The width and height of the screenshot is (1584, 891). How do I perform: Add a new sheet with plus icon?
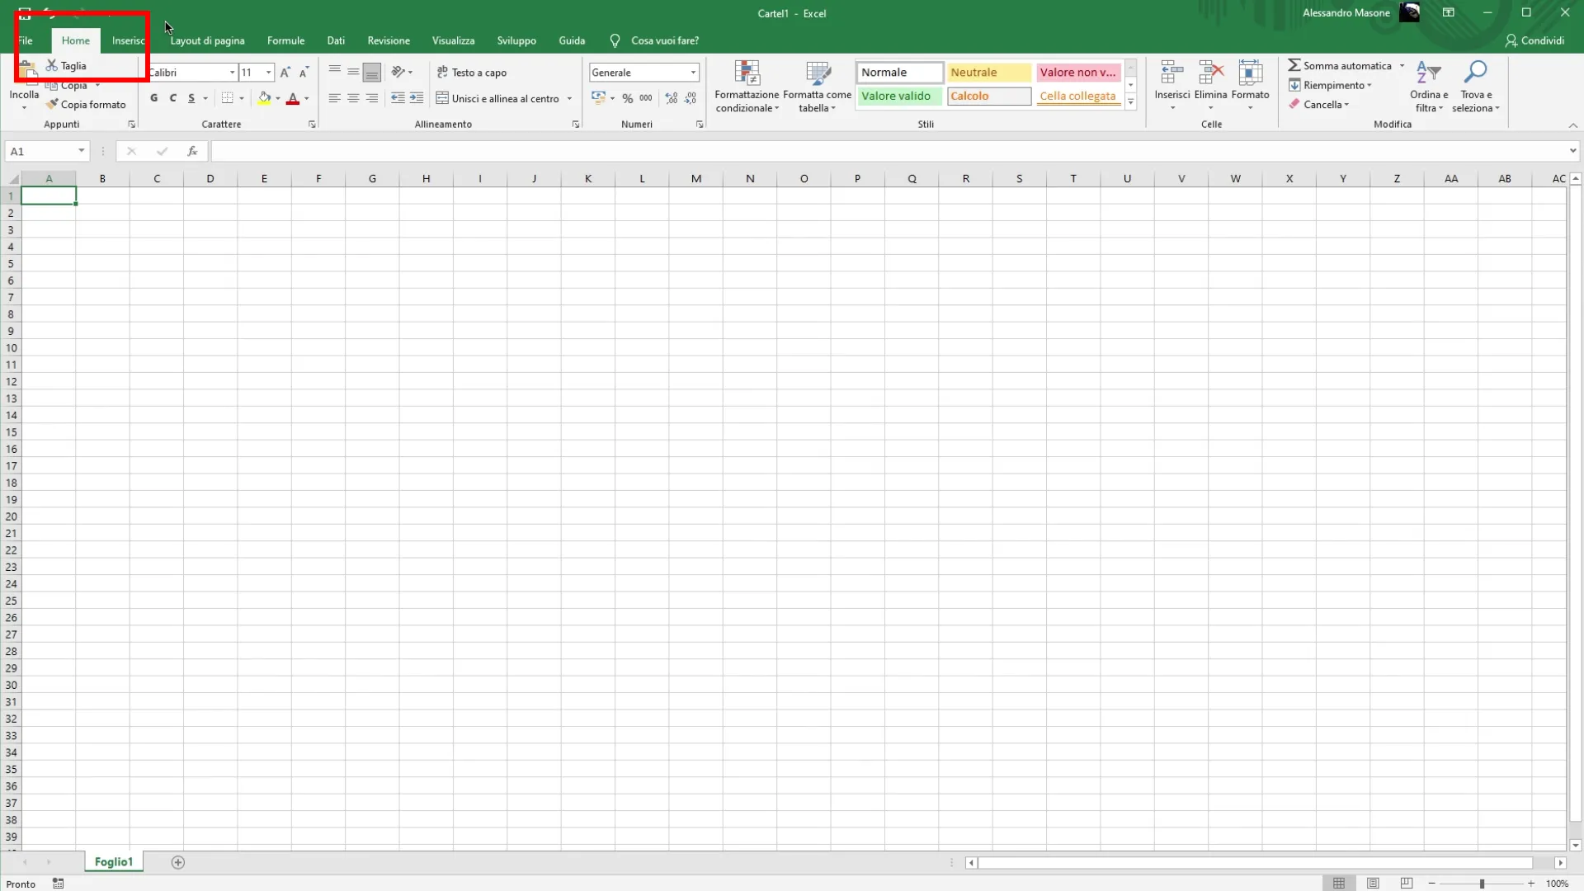pyautogui.click(x=178, y=862)
